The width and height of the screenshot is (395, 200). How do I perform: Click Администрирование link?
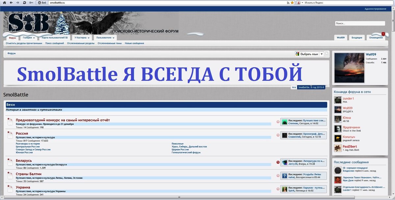[x=375, y=9]
